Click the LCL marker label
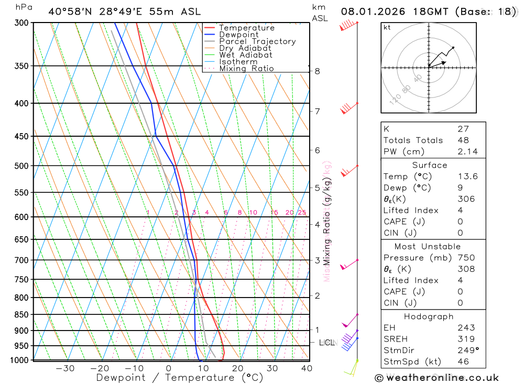Viewport: 524px width, 384px height. (x=326, y=343)
